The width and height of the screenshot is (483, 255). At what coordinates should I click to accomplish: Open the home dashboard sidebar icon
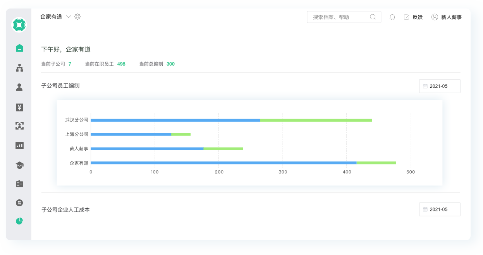tap(19, 48)
